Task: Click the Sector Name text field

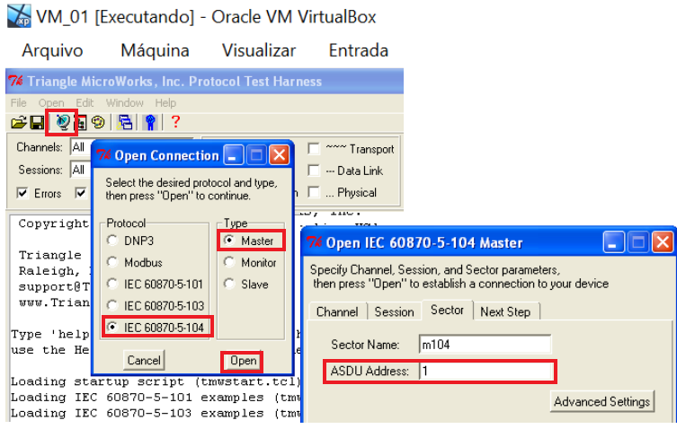Action: 484,345
